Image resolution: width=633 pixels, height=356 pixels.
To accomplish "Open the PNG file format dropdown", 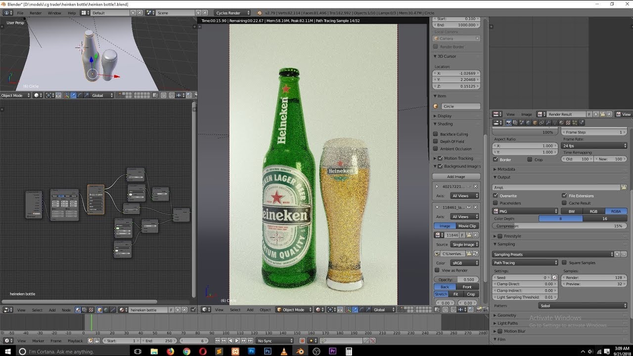I will pos(525,211).
